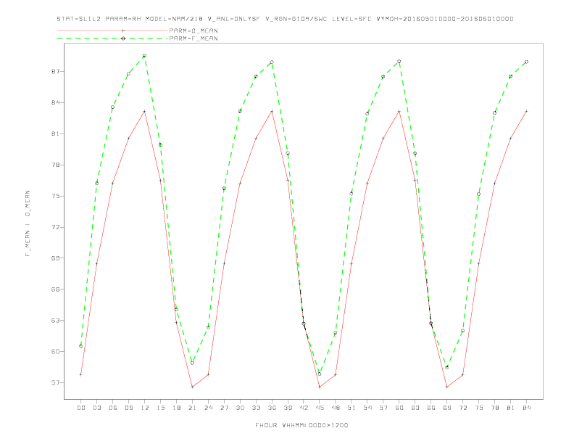Select the PARM=F_MEAN legend label

194,38
